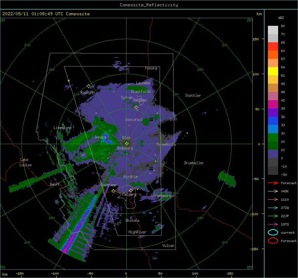Click the 04DK legend label
The image size is (298, 278).
[285, 191]
